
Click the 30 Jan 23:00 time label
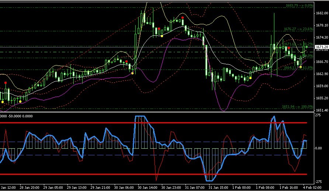(171, 187)
